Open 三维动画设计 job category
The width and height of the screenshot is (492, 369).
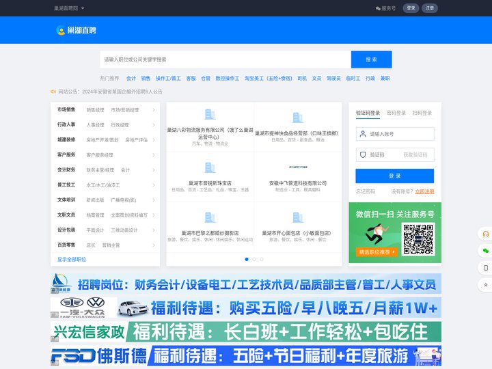click(124, 230)
